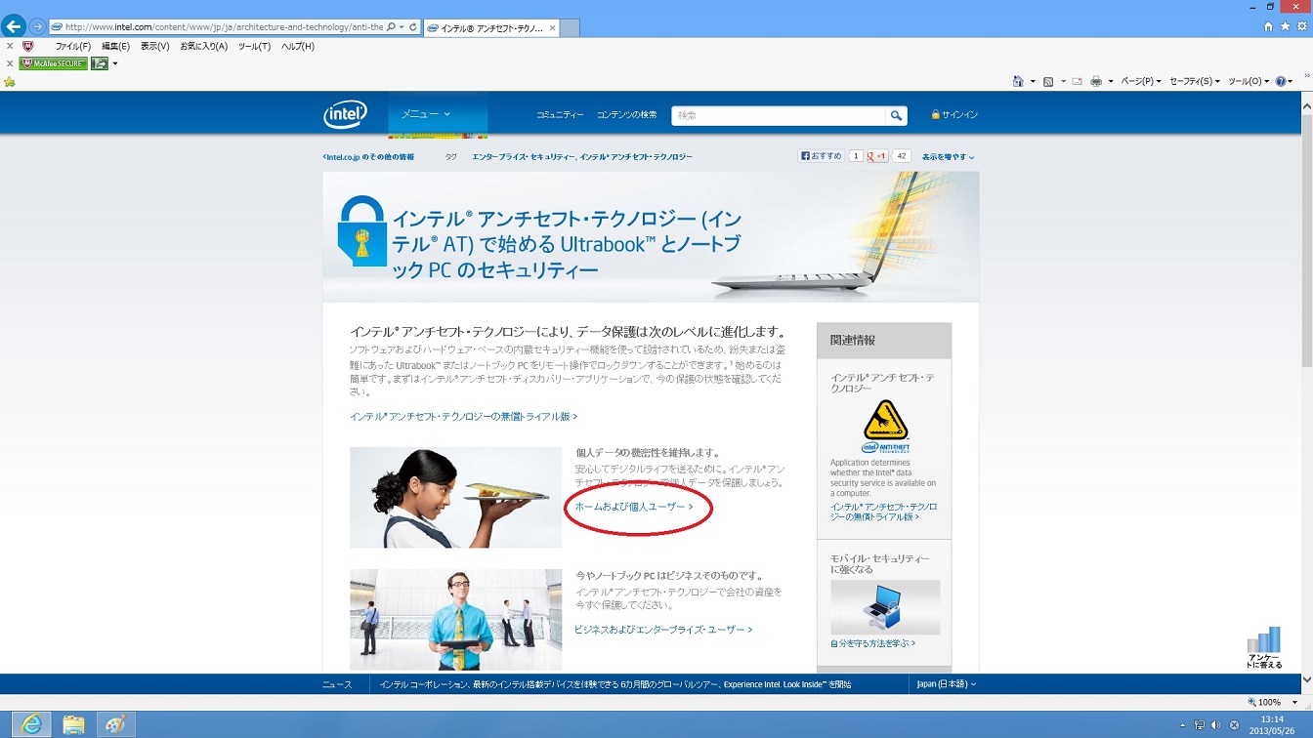Go back with the browser Back arrow
This screenshot has height=738, width=1313.
(x=14, y=26)
